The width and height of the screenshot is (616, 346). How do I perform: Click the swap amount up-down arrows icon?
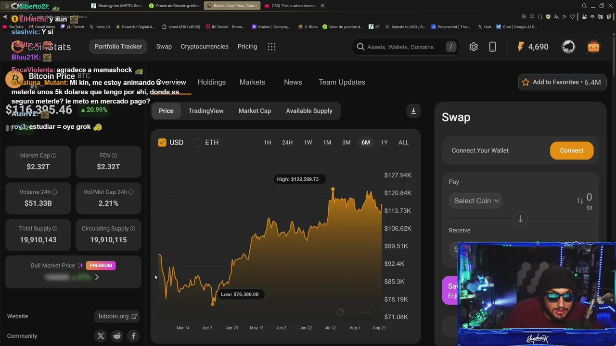580,201
